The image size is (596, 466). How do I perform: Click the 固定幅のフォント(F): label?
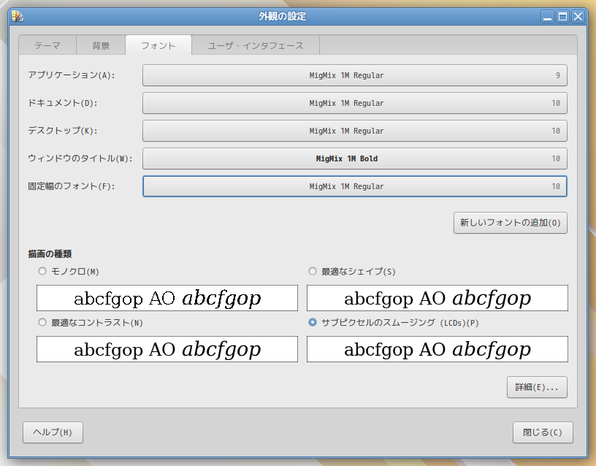(x=72, y=186)
